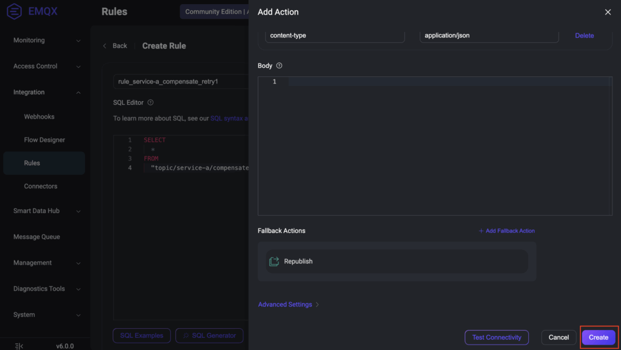Click the Back arrow icon
Image resolution: width=621 pixels, height=350 pixels.
[104, 46]
